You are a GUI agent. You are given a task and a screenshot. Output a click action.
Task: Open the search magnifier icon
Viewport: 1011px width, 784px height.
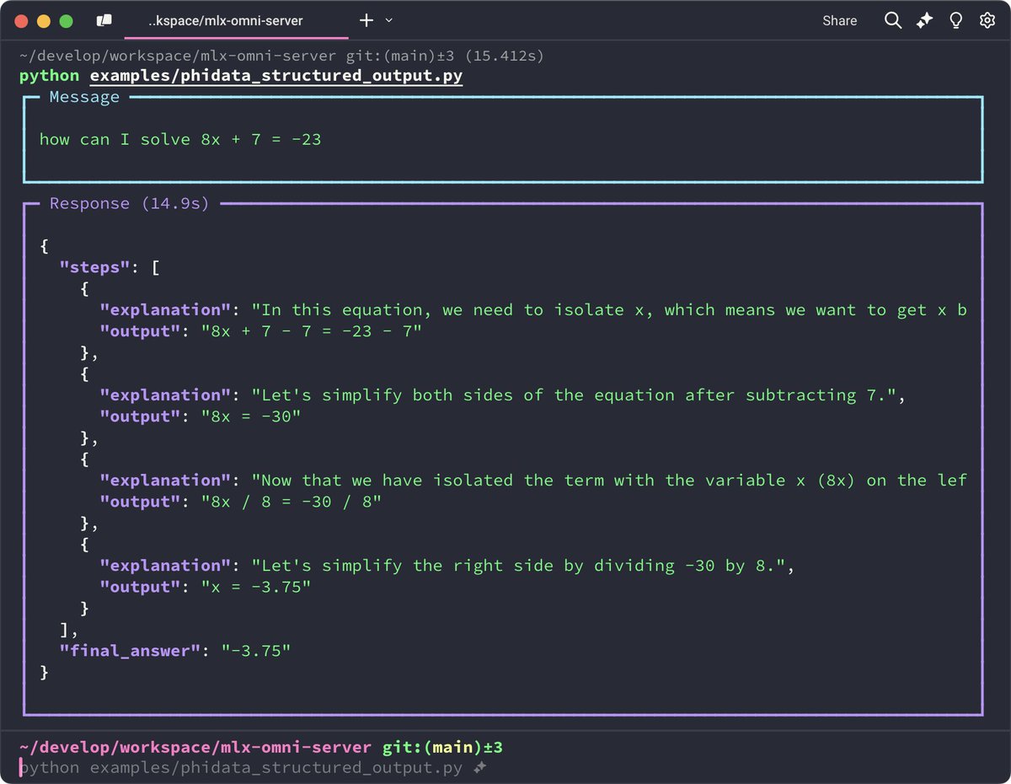[893, 21]
